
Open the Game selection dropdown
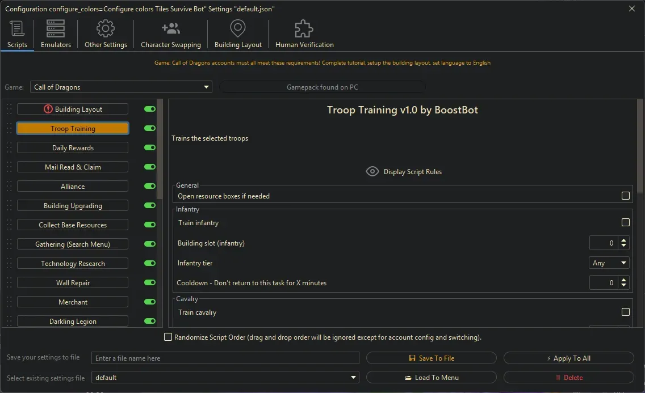tap(206, 87)
